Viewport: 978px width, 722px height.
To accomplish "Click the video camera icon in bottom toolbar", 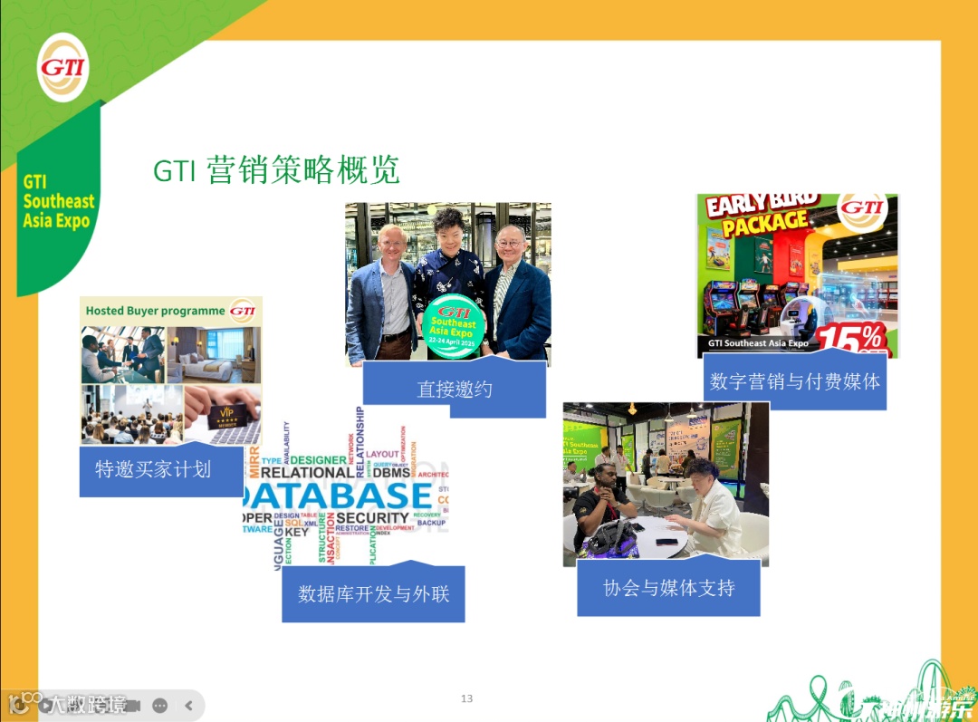I will coord(133,706).
